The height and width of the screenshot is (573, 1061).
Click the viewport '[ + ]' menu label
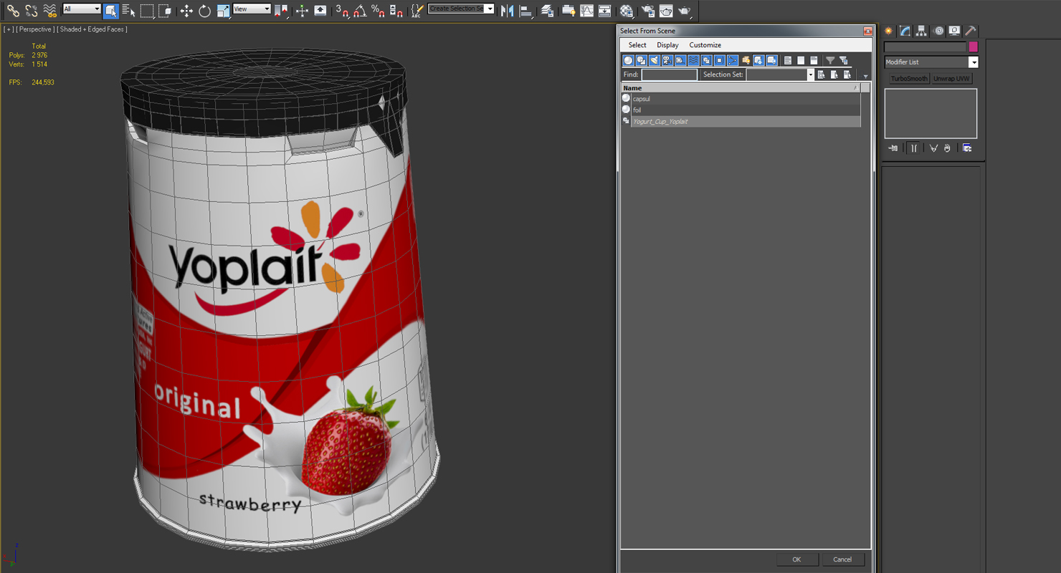(x=8, y=29)
